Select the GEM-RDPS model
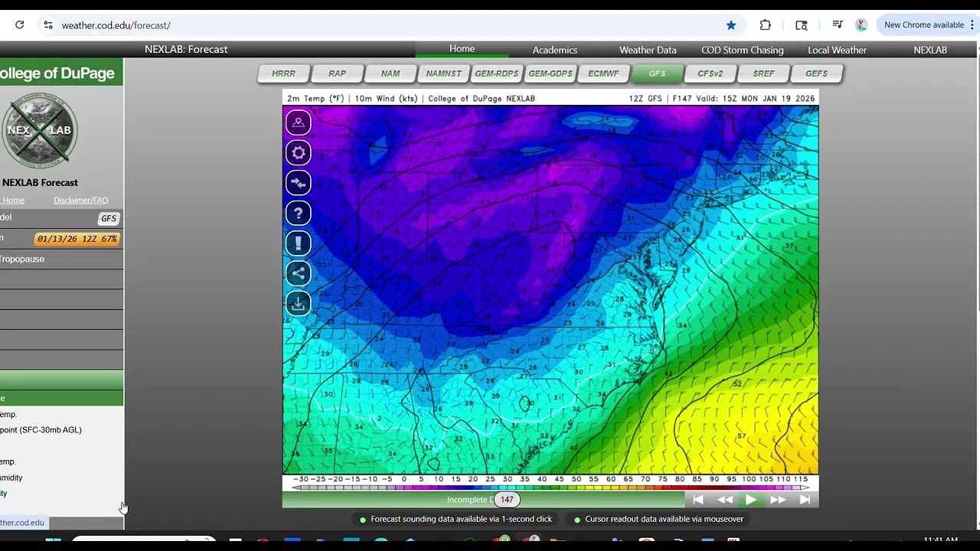 point(497,73)
